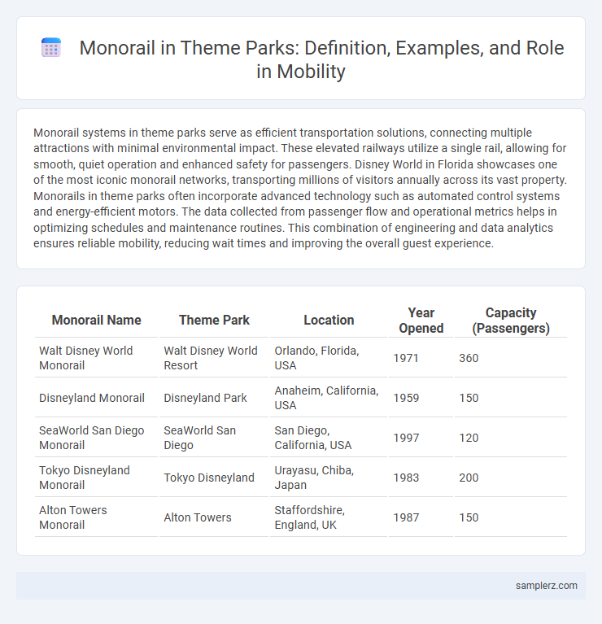The height and width of the screenshot is (624, 602).
Task: Select the Walt Disney World Resort cell
Action: 214,358
